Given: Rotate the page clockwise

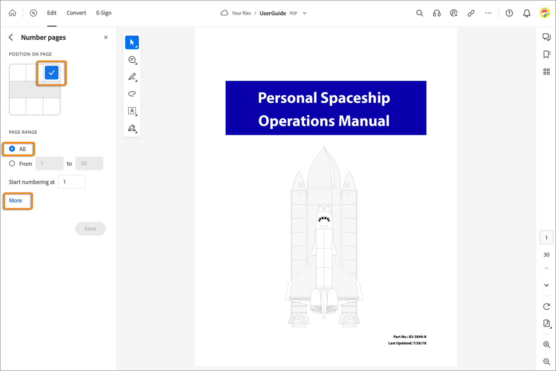Looking at the screenshot, I should pos(546,306).
